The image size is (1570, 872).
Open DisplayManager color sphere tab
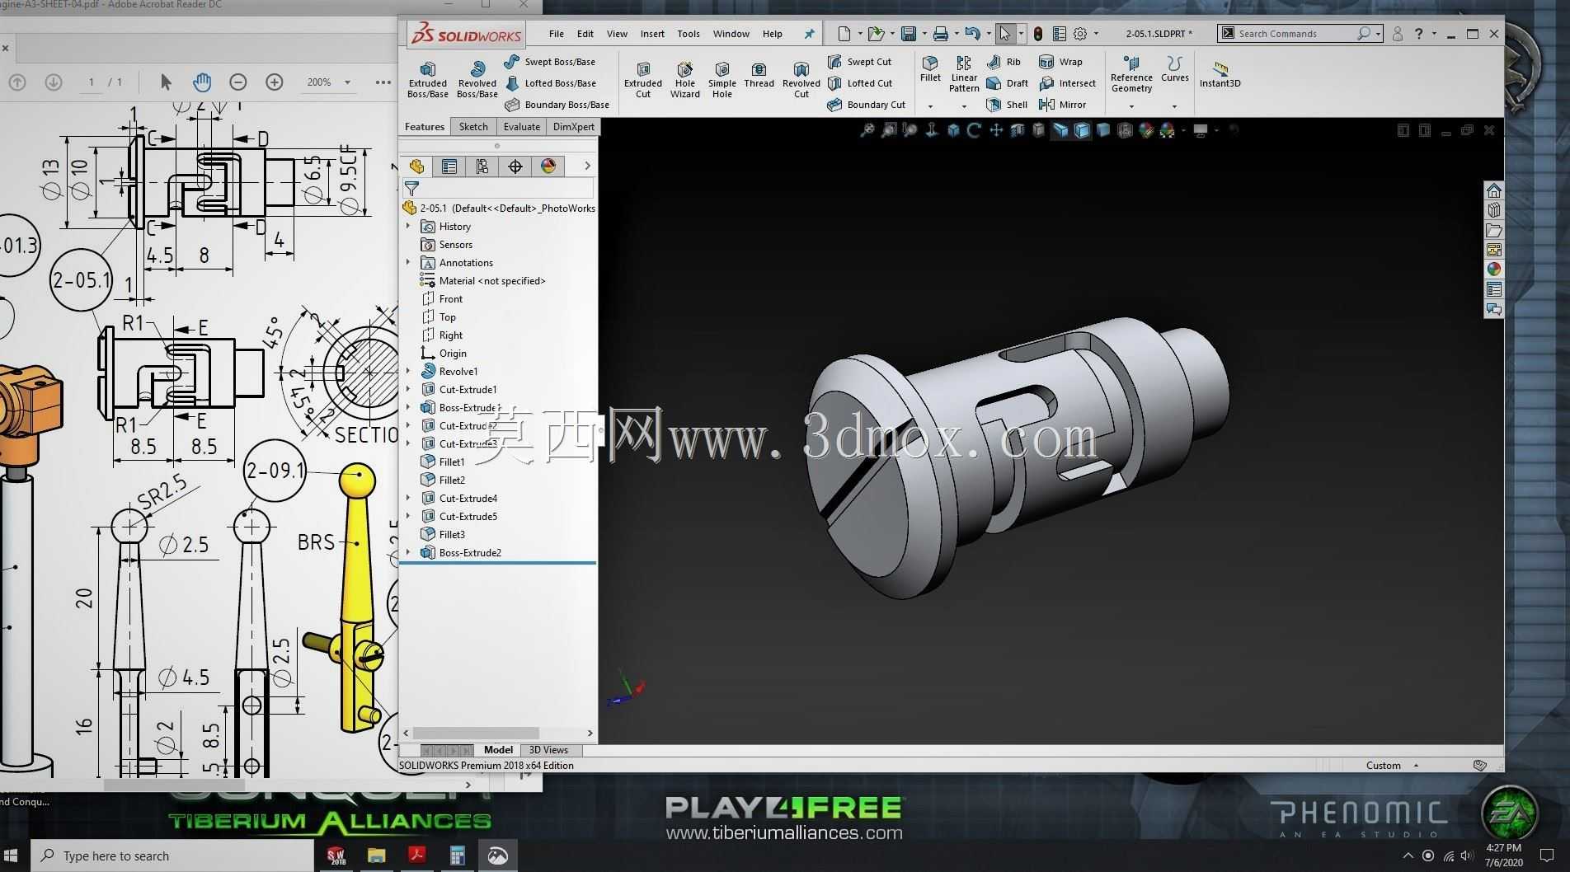pos(548,166)
